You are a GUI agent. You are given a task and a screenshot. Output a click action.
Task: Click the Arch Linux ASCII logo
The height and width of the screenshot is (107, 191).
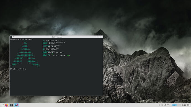coord(25,54)
